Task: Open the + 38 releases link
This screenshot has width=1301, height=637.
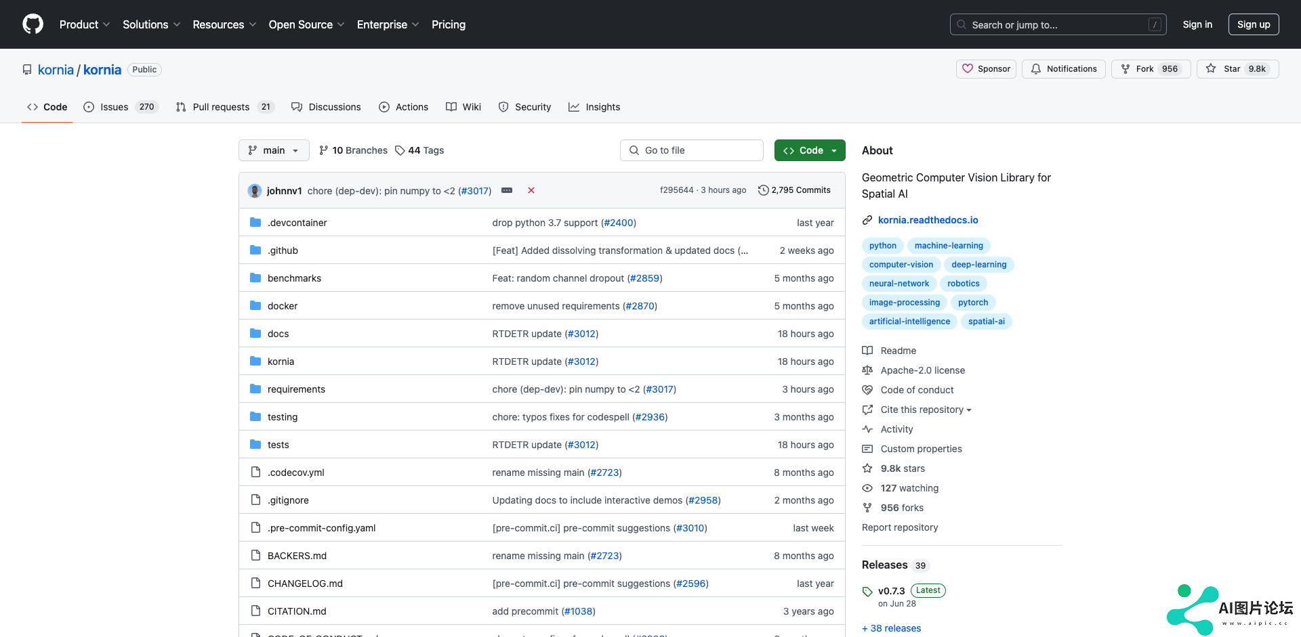Action: [891, 628]
